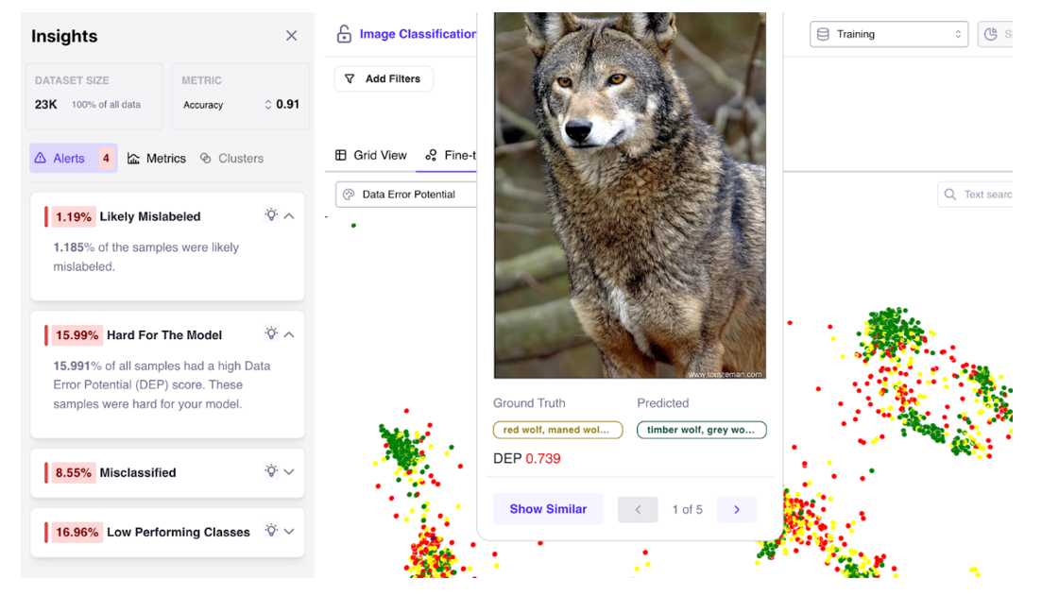The image size is (1059, 596).
Task: Click lightbulb icon on Low Performing Classes
Action: [x=271, y=531]
